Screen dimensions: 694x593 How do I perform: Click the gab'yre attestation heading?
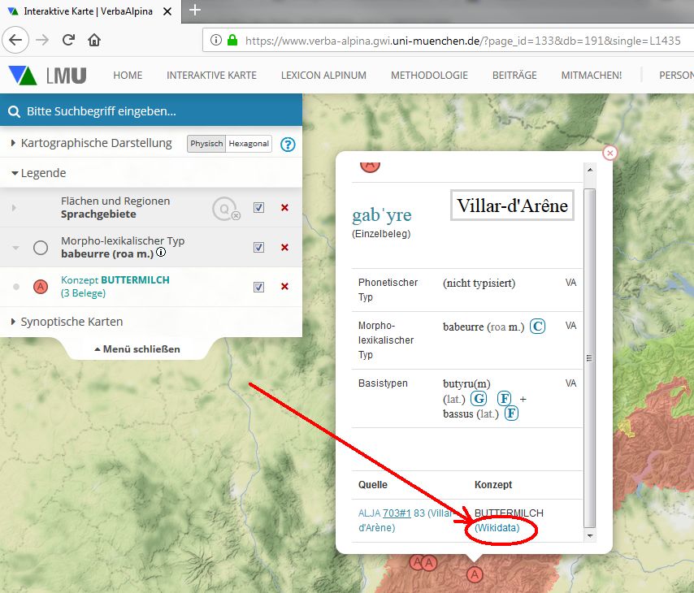click(x=381, y=215)
